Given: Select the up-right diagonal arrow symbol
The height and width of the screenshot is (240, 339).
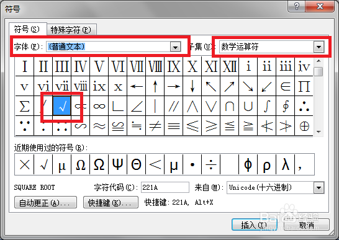Looking at the screenshot, I should point(230,86).
